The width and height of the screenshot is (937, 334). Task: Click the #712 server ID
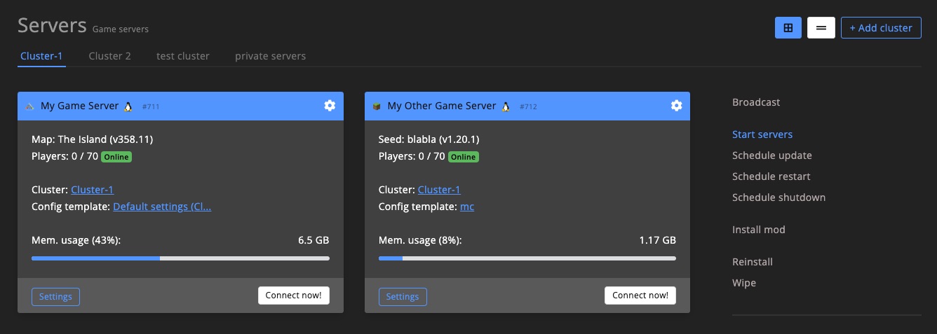click(528, 107)
